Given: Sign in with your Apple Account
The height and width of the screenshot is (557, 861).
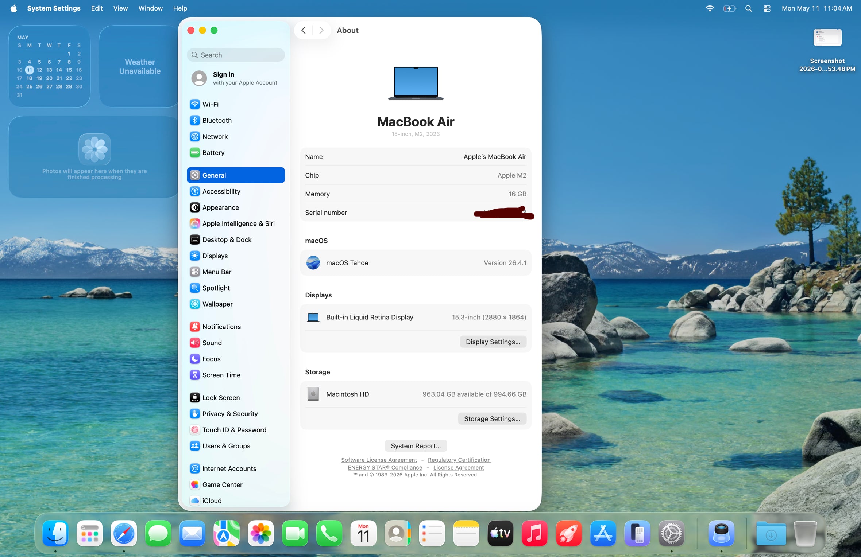Looking at the screenshot, I should (236, 78).
